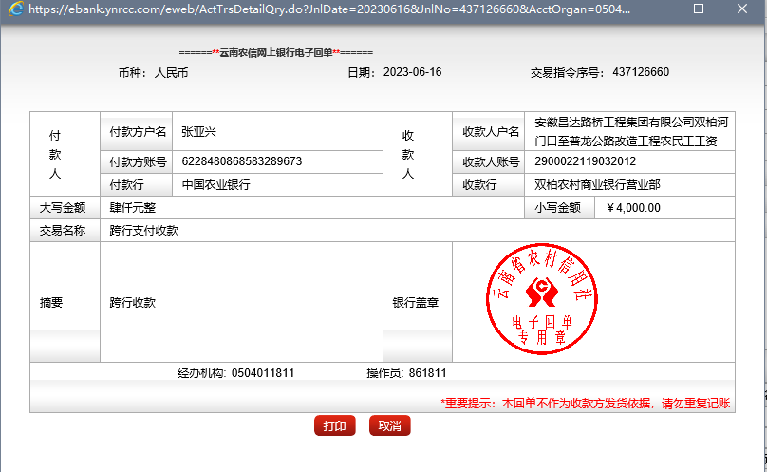
Task: Close the e-receipt popup window
Action: click(x=744, y=9)
